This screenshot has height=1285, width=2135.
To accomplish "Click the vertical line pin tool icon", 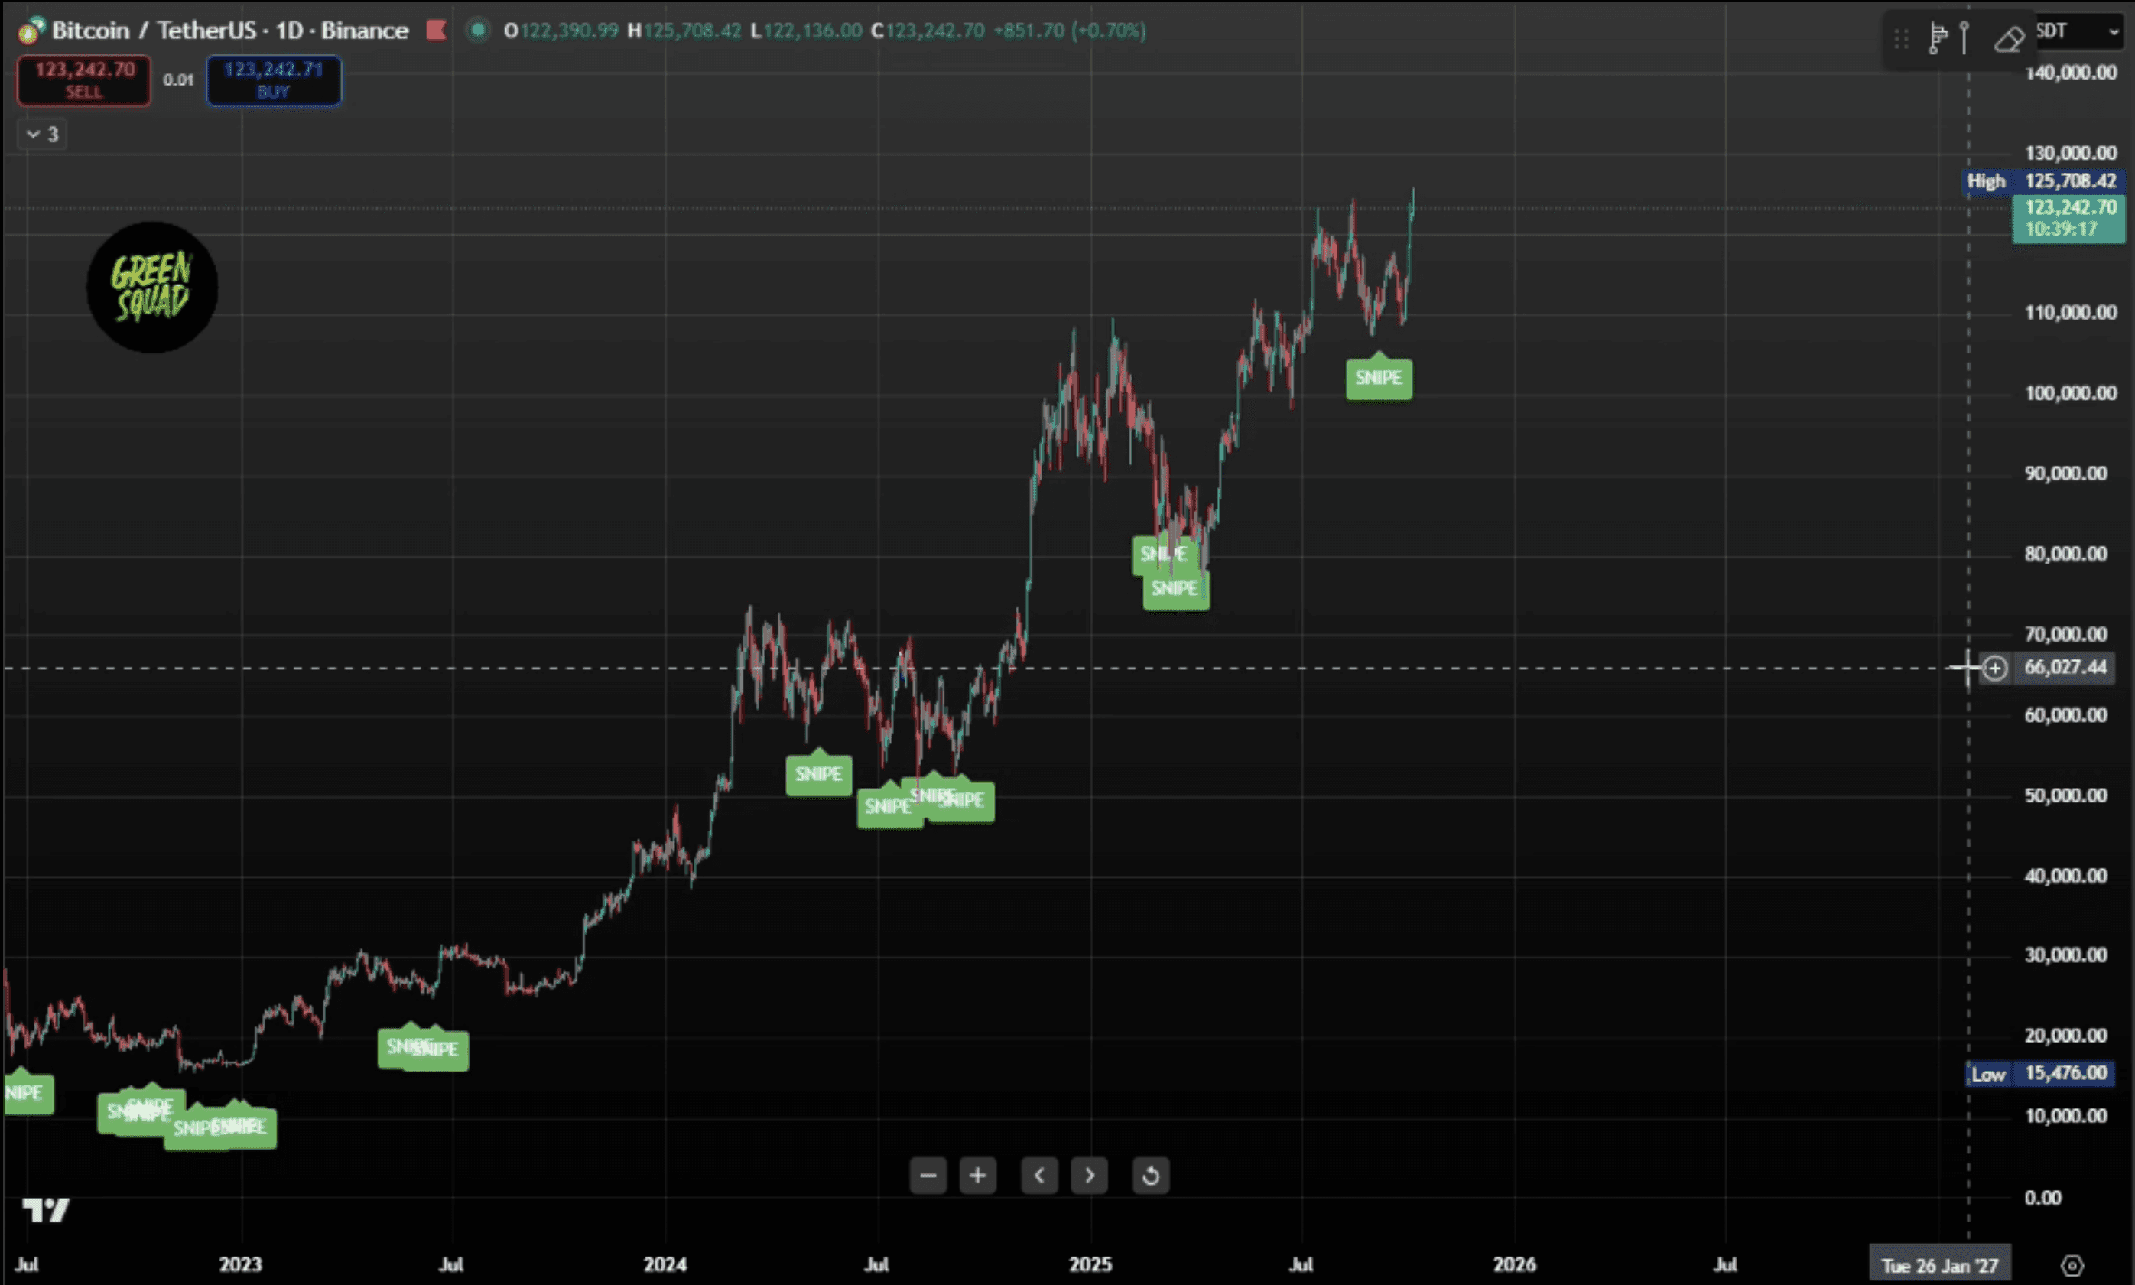I will tap(1964, 39).
